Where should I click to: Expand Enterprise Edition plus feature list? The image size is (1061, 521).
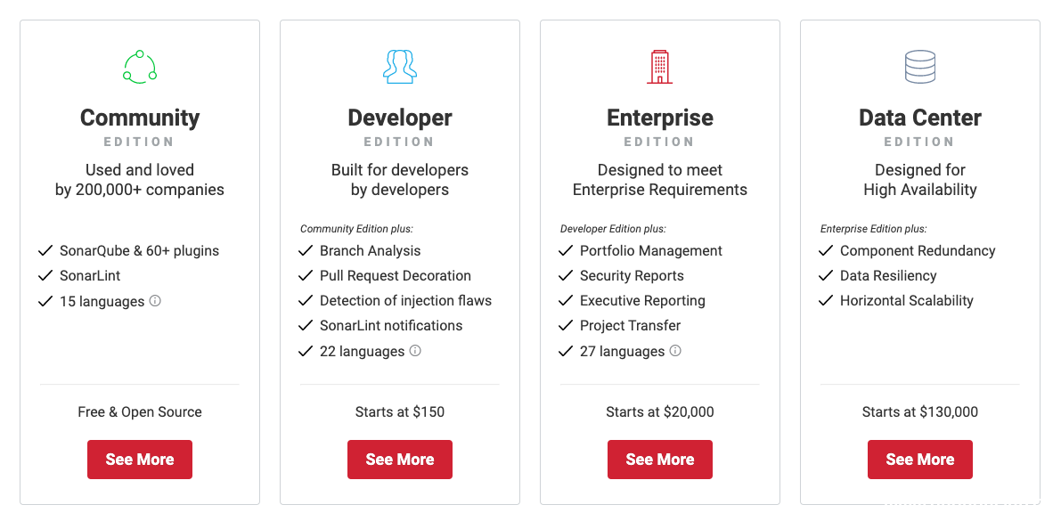[x=873, y=228]
